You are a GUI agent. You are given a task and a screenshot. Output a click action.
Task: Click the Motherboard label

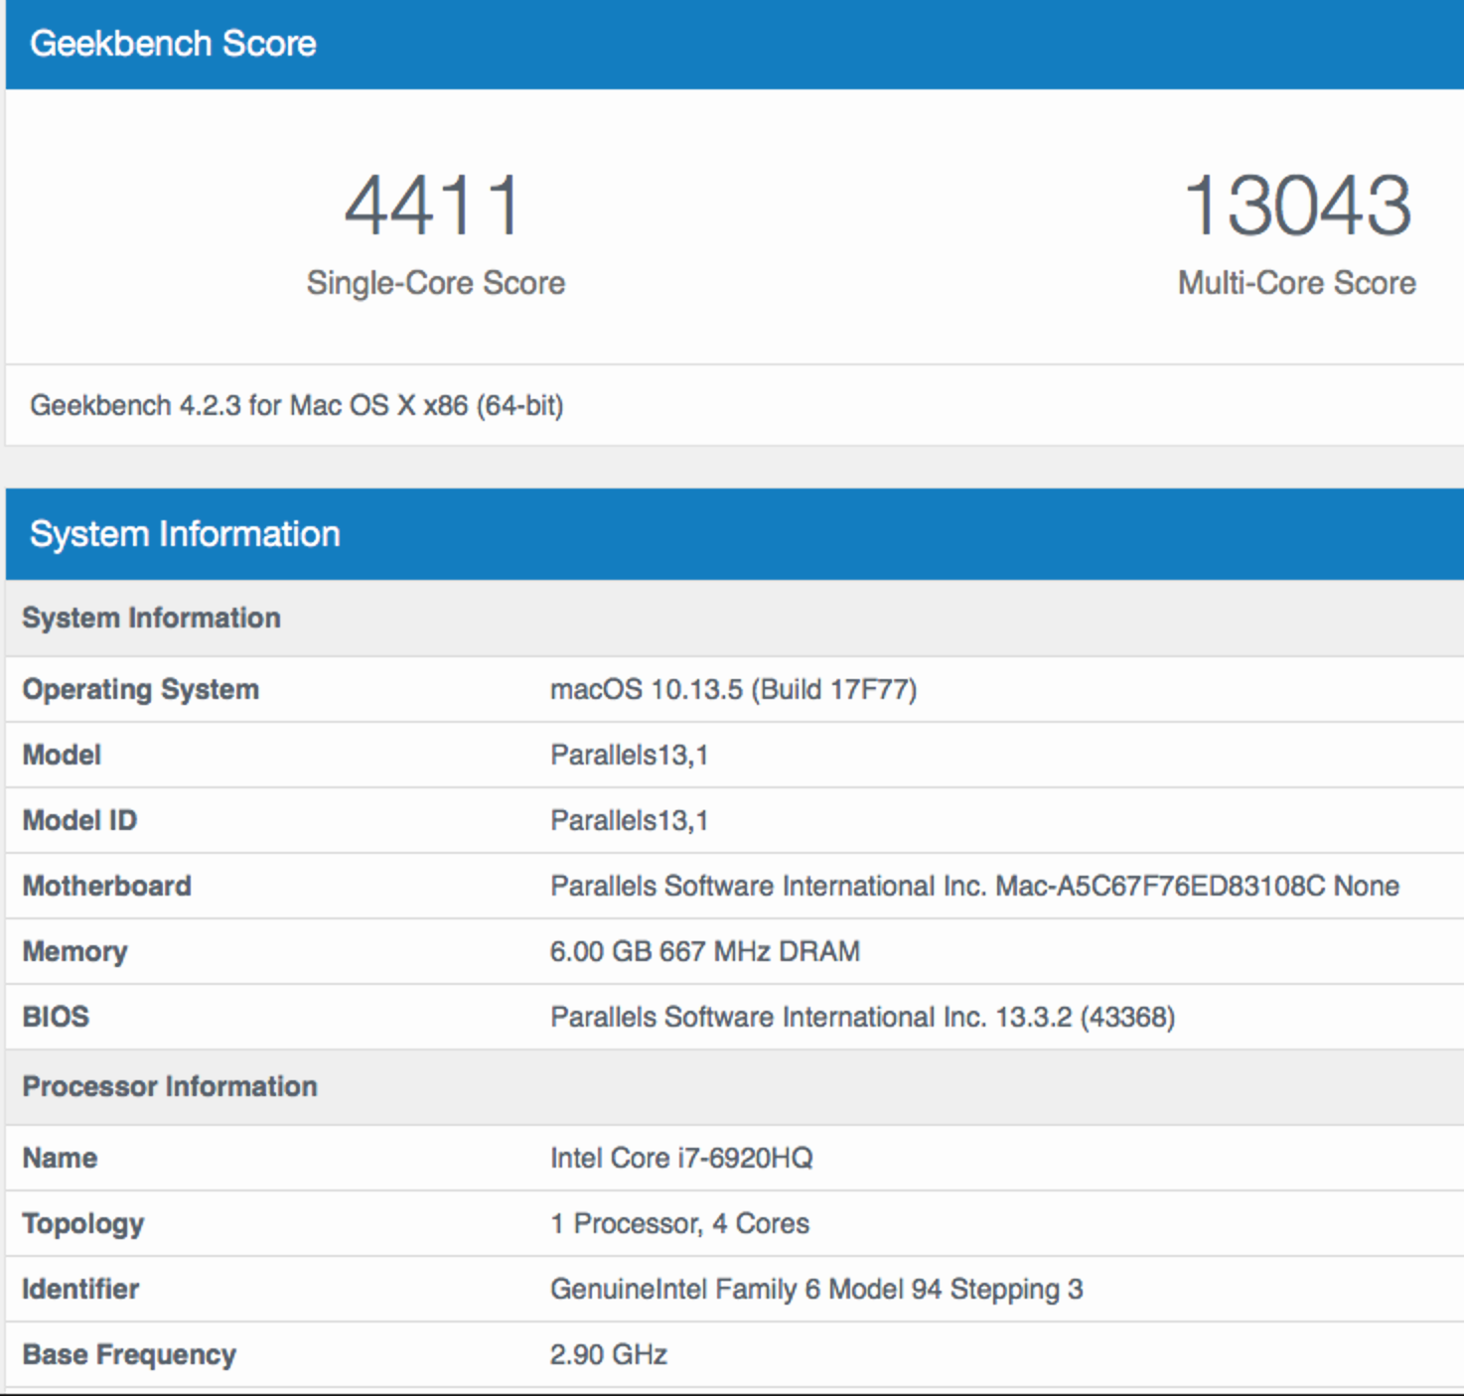point(106,886)
